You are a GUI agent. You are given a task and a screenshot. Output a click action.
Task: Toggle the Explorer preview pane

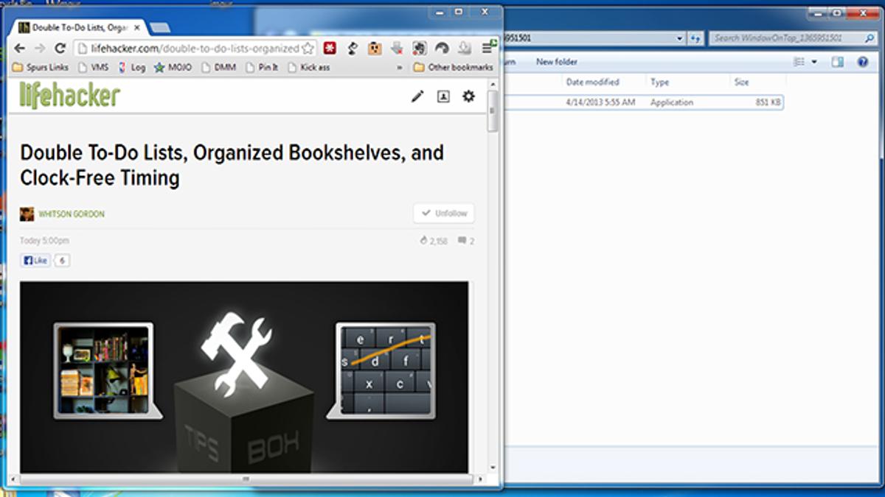point(837,62)
